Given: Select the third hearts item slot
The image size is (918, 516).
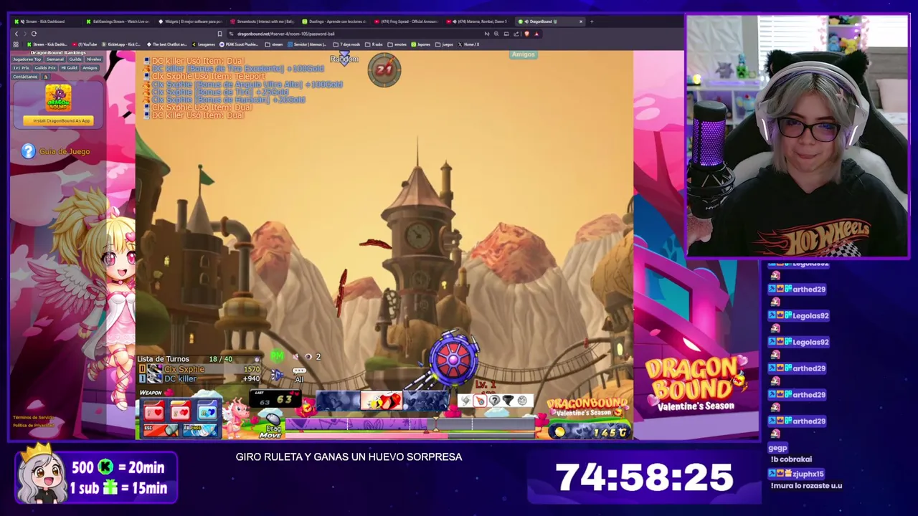Looking at the screenshot, I should coord(425,401).
